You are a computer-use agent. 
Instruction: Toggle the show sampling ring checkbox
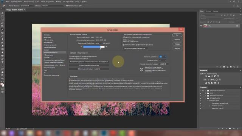tap(67, 6)
